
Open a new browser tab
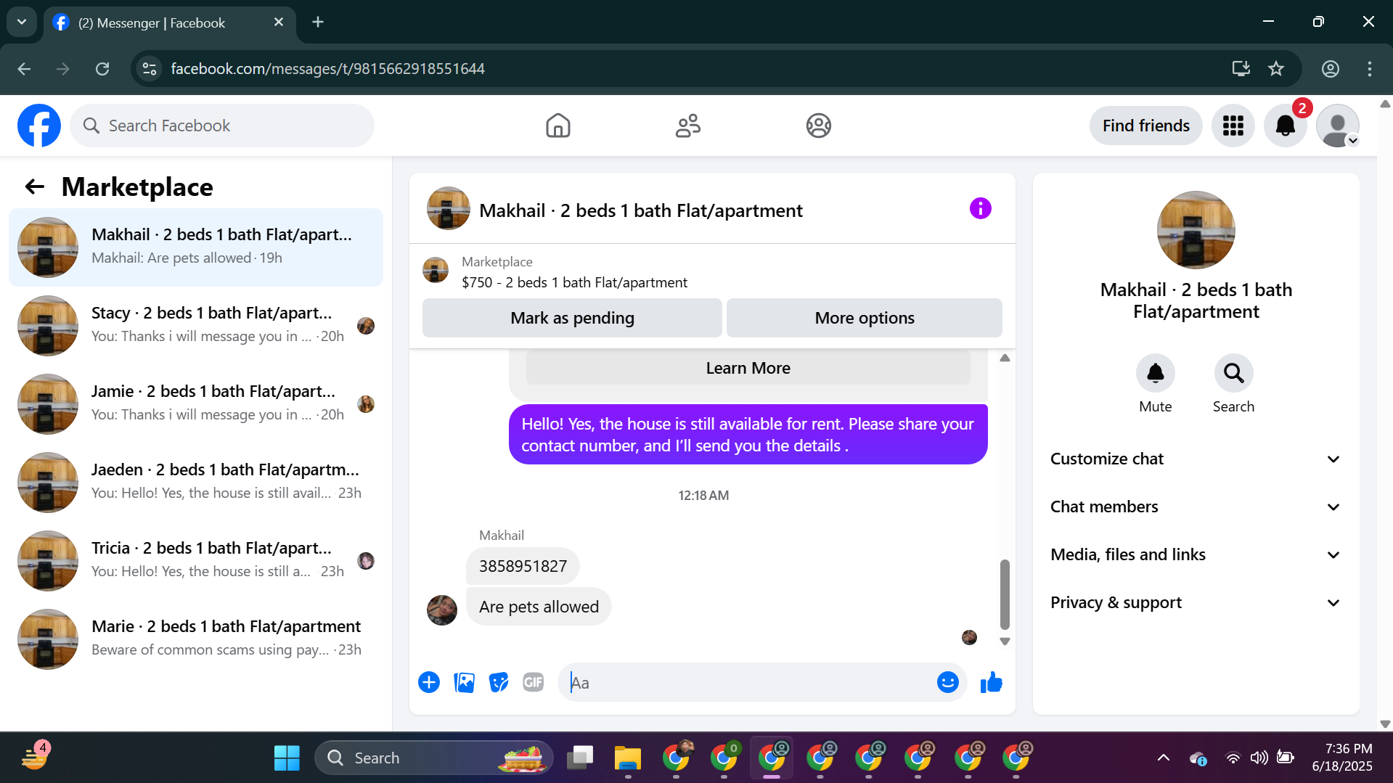[x=318, y=22]
